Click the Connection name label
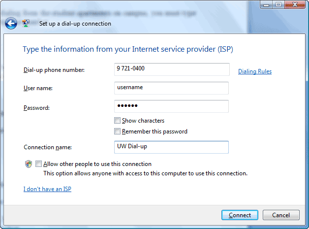Viewport: 309px width, 229px height. 48,147
